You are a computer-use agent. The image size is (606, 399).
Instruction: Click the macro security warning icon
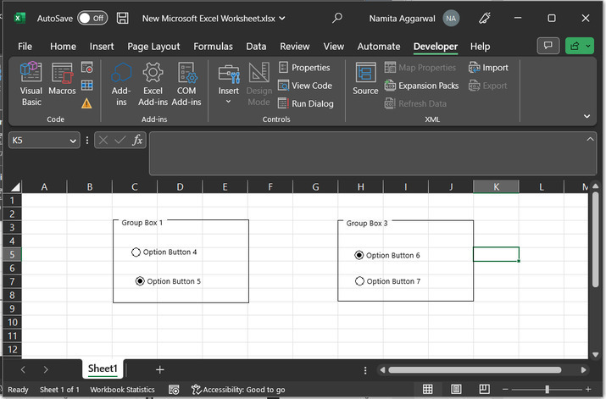[86, 103]
